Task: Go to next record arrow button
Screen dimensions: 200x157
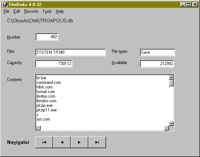Action: pos(80,142)
